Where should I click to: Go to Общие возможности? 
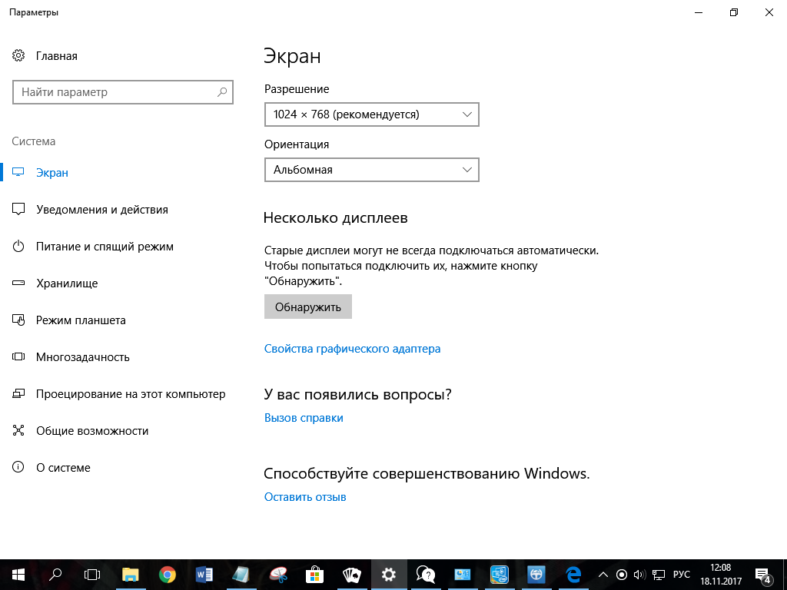click(x=92, y=431)
